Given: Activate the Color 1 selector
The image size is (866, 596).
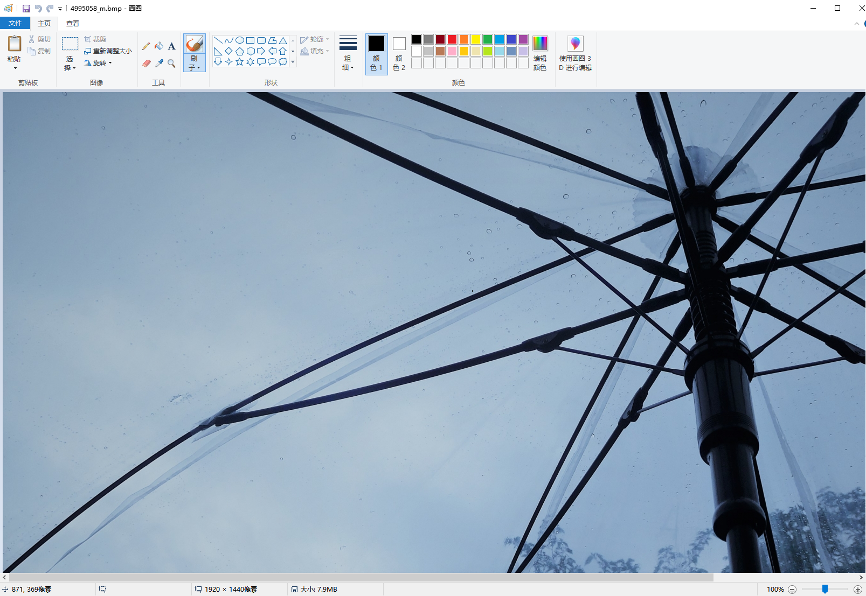Looking at the screenshot, I should pos(376,53).
